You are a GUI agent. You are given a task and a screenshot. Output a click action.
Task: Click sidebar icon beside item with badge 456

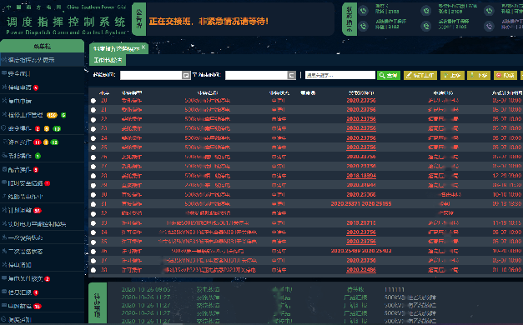pos(4,115)
